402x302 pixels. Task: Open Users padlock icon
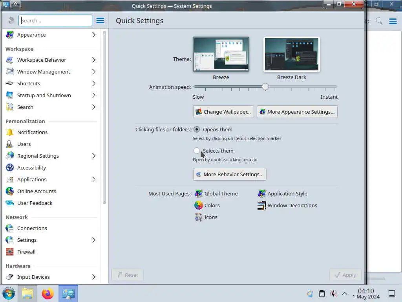click(x=10, y=144)
